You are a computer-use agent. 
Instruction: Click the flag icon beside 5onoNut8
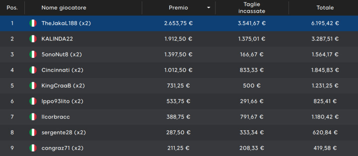pos(33,54)
